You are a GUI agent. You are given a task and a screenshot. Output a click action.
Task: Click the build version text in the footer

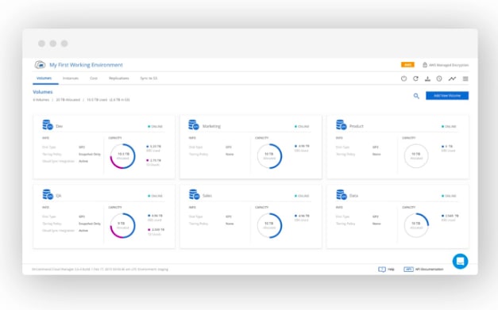click(x=100, y=270)
